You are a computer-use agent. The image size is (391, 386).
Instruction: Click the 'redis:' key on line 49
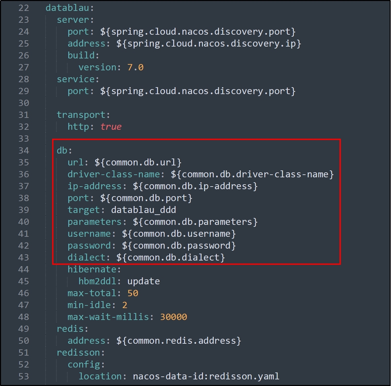pyautogui.click(x=72, y=329)
